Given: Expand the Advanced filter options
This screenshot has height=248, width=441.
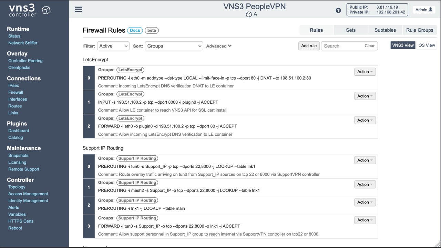Looking at the screenshot, I should (219, 46).
